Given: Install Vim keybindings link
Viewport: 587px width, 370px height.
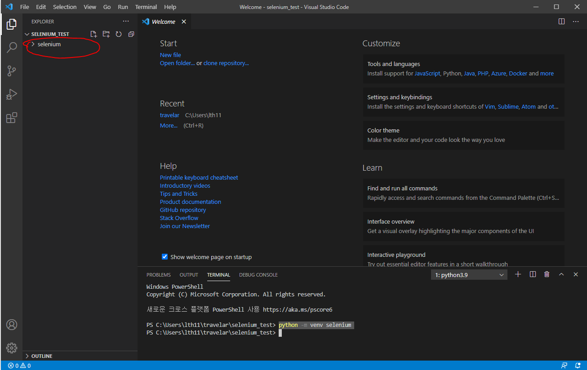Looking at the screenshot, I should point(490,106).
